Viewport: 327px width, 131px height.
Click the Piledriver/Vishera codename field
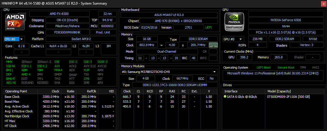[67, 26]
